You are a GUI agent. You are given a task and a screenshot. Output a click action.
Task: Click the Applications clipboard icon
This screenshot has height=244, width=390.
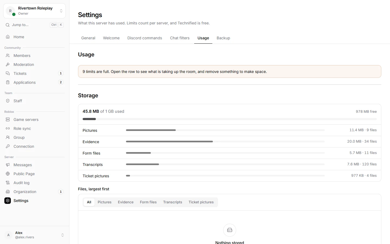point(8,82)
